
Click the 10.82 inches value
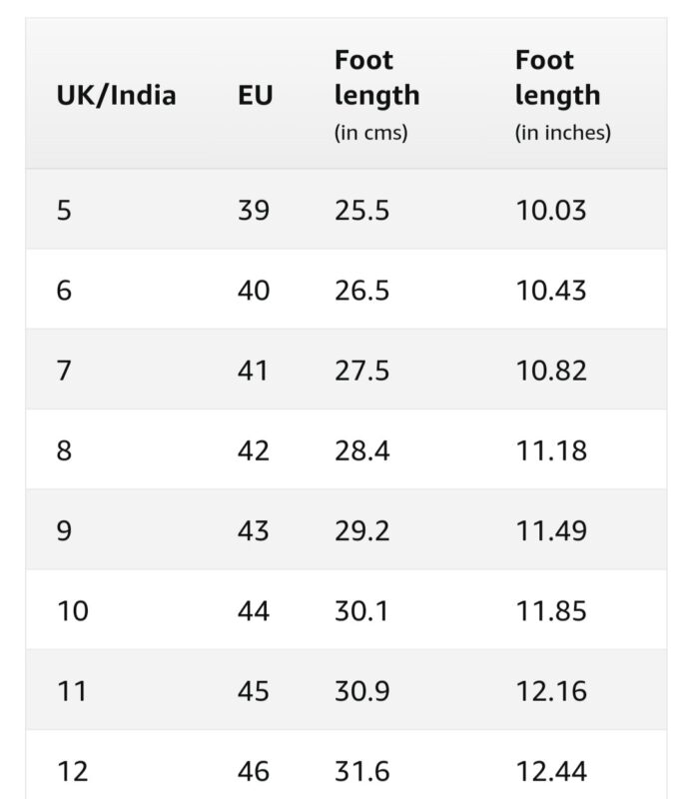551,371
